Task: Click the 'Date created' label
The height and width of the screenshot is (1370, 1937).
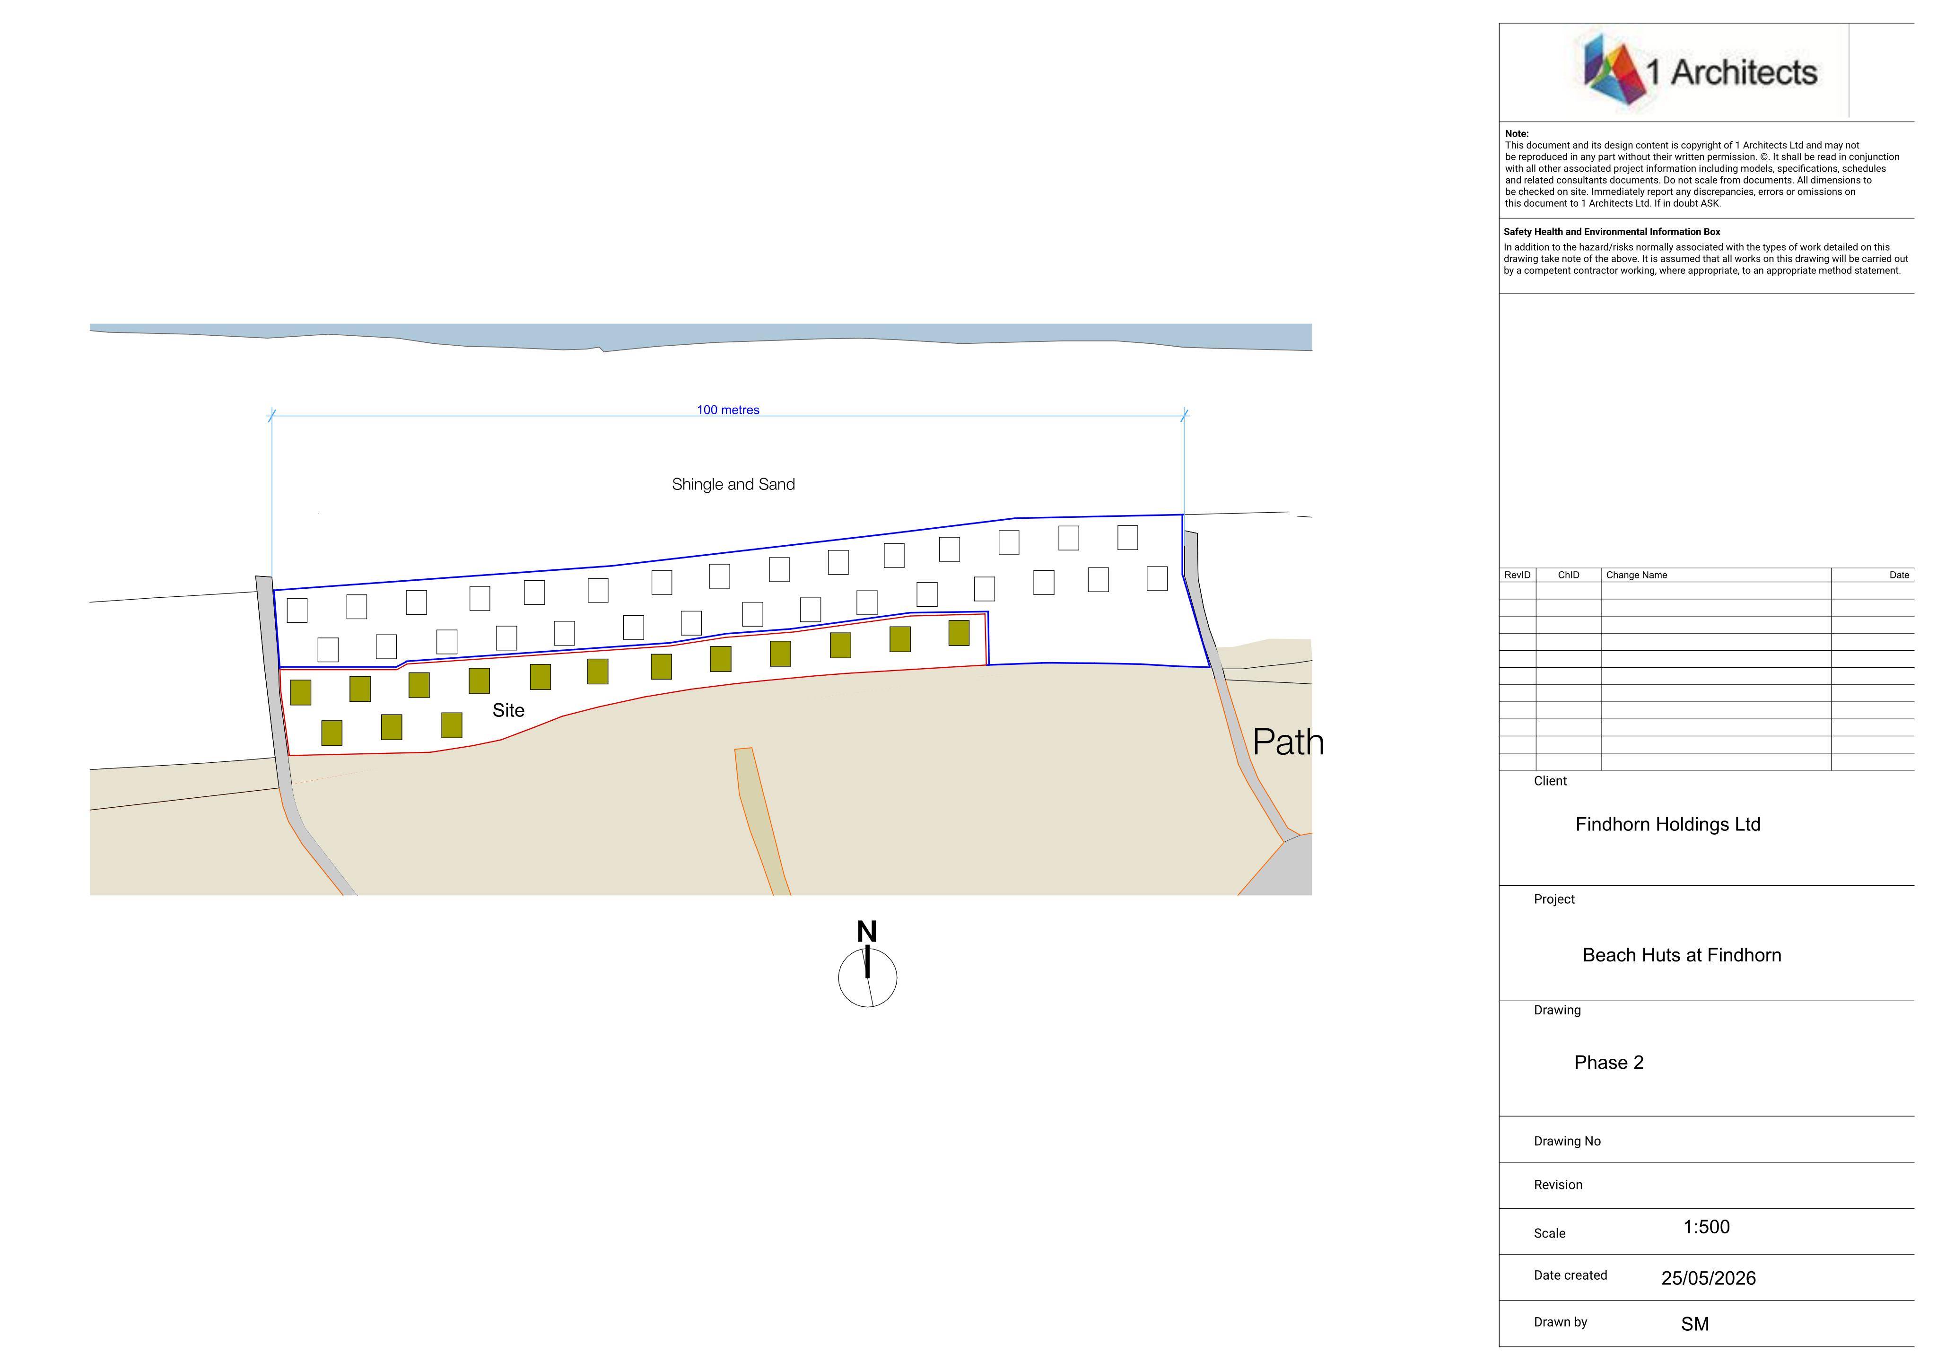Action: click(x=1570, y=1275)
